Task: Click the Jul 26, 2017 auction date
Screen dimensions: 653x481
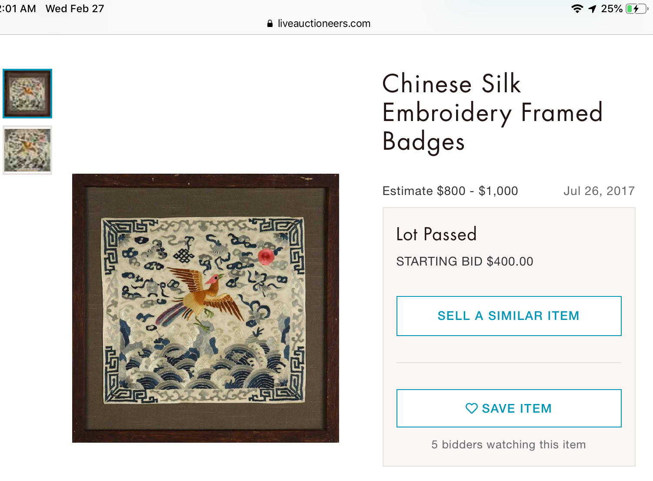Action: tap(599, 191)
